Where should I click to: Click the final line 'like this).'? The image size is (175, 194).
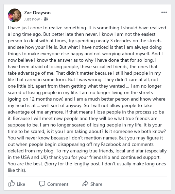coord(17,170)
